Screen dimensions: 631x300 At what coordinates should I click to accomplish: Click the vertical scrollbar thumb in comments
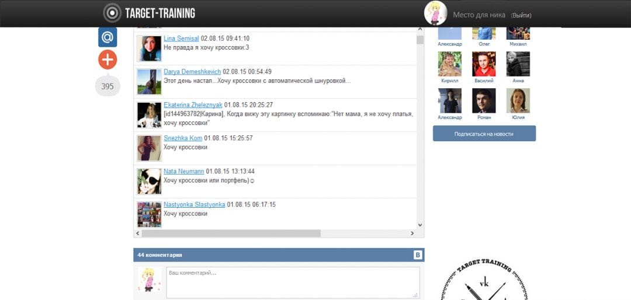tap(420, 40)
